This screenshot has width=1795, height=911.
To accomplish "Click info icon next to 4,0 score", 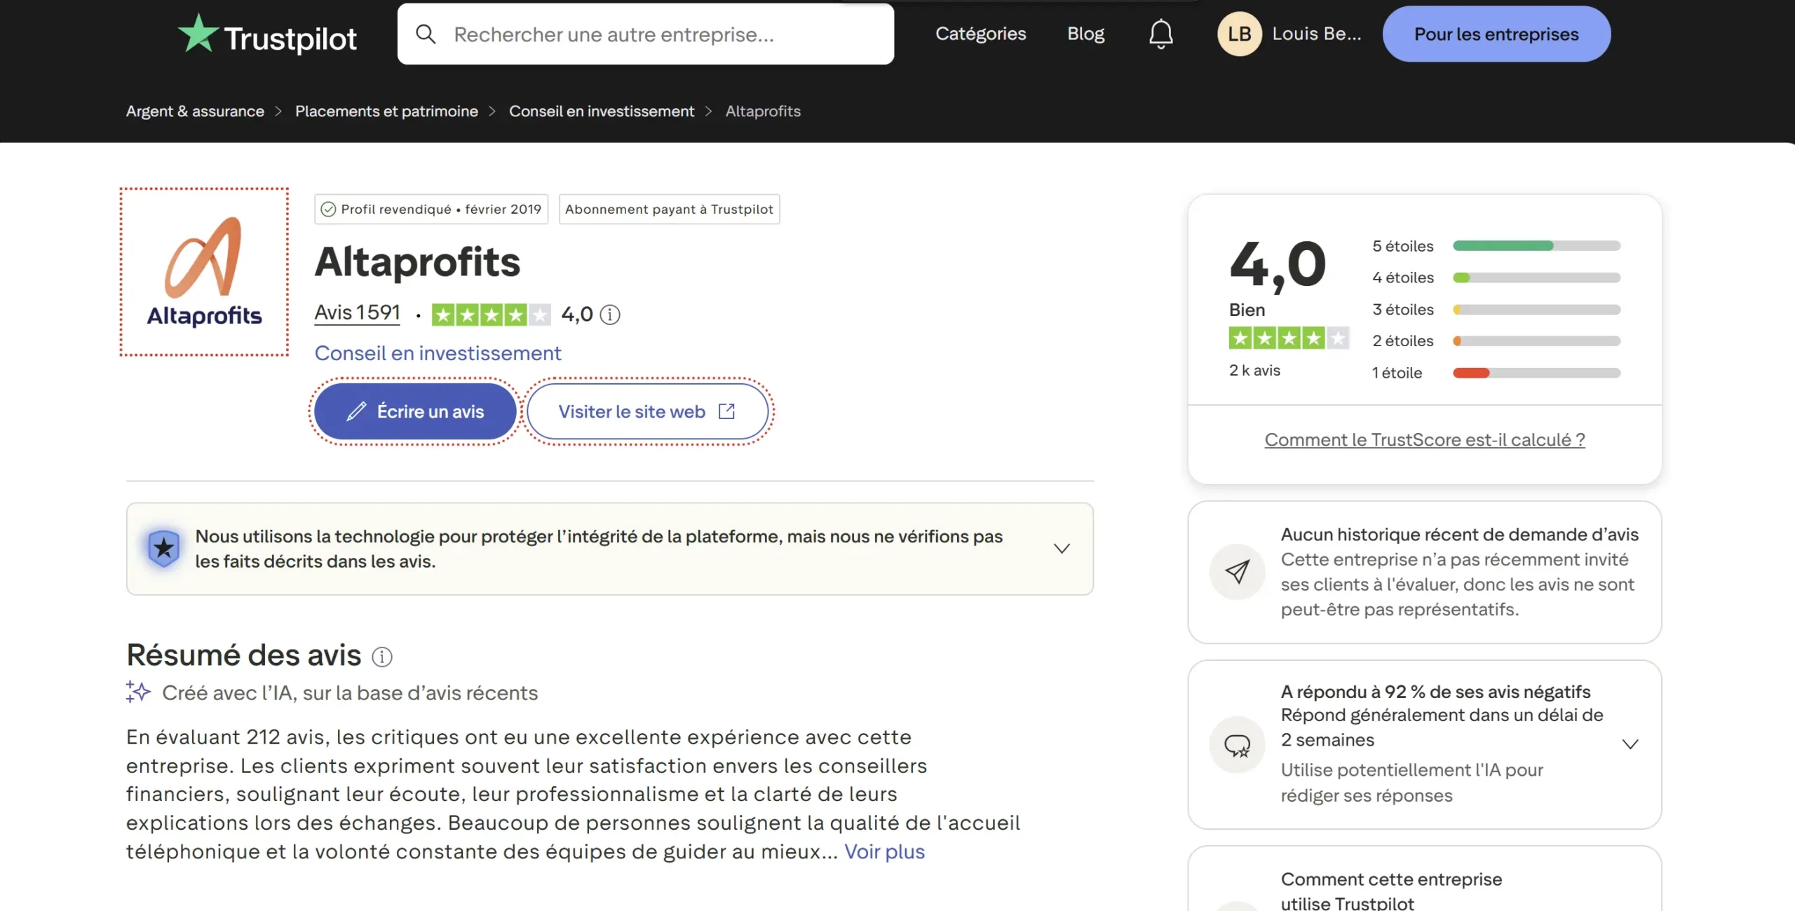I will [x=610, y=315].
